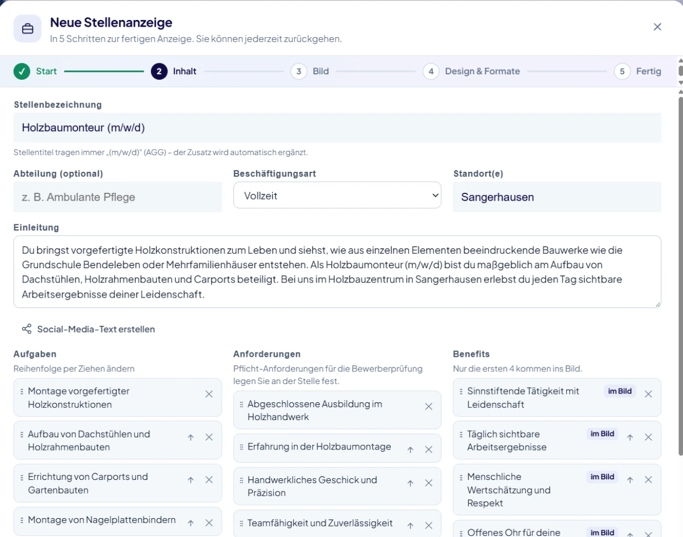Click the green checkmark of Start step
Image resolution: width=683 pixels, height=537 pixels.
(x=22, y=71)
